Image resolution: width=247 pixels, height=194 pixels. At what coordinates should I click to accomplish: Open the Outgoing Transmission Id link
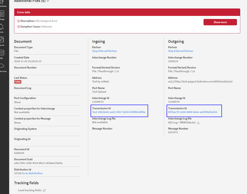click(192, 112)
